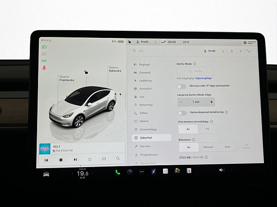The height and width of the screenshot is (207, 277).
Task: Select the Säkerhet settings section
Action: click(x=152, y=138)
